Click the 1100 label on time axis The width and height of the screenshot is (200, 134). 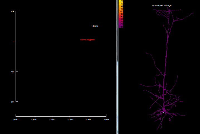point(106,119)
